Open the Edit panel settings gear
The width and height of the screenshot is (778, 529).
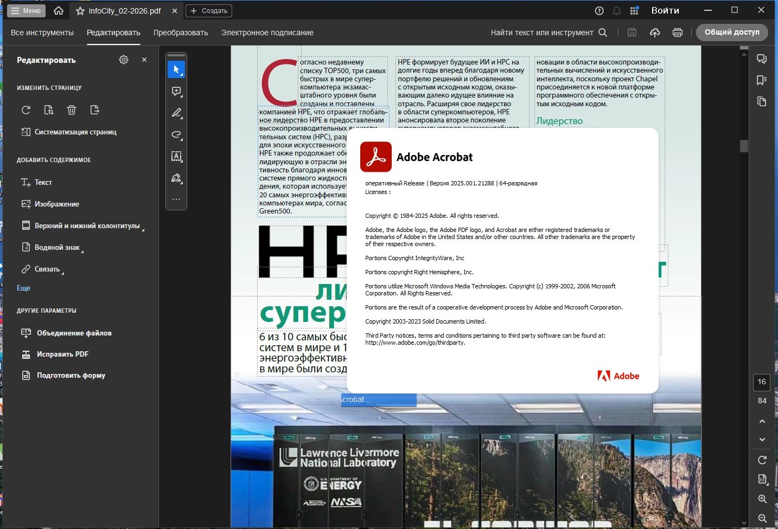124,60
